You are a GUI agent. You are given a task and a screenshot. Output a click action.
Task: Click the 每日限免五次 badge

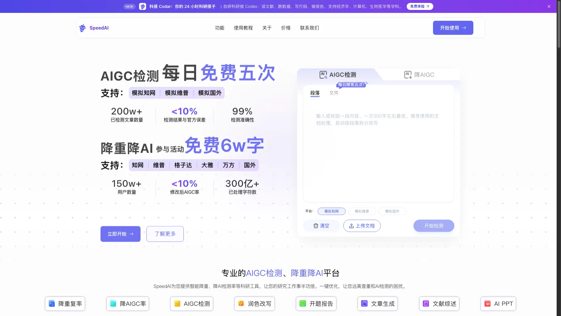pos(352,85)
